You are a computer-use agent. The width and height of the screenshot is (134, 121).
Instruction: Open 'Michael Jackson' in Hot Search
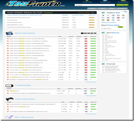pos(110,42)
